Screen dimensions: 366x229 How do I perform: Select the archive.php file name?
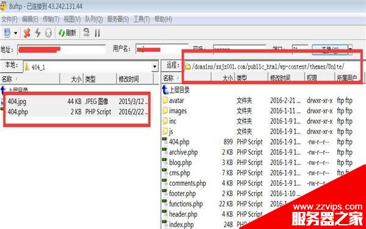click(183, 152)
